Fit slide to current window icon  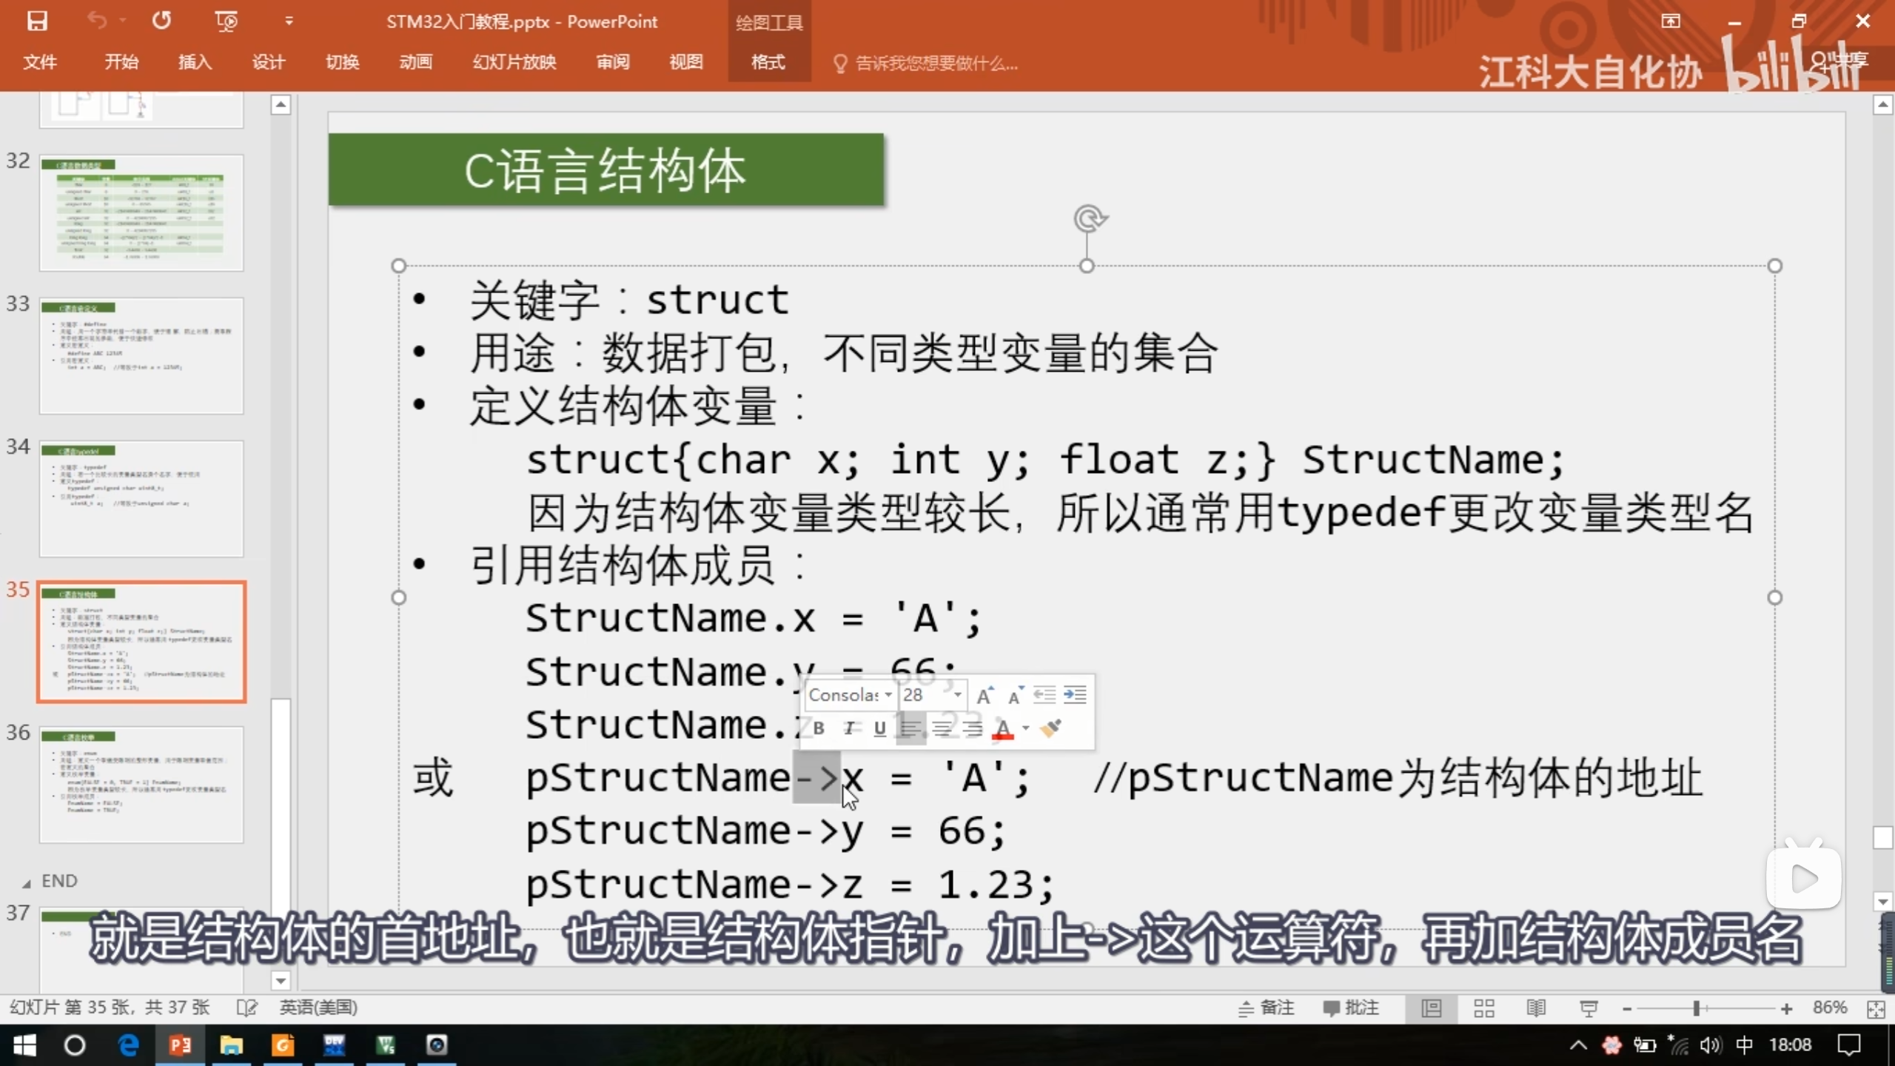point(1875,1008)
